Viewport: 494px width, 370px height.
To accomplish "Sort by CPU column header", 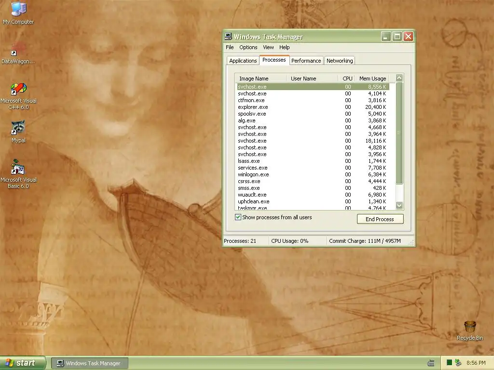I will pos(347,79).
